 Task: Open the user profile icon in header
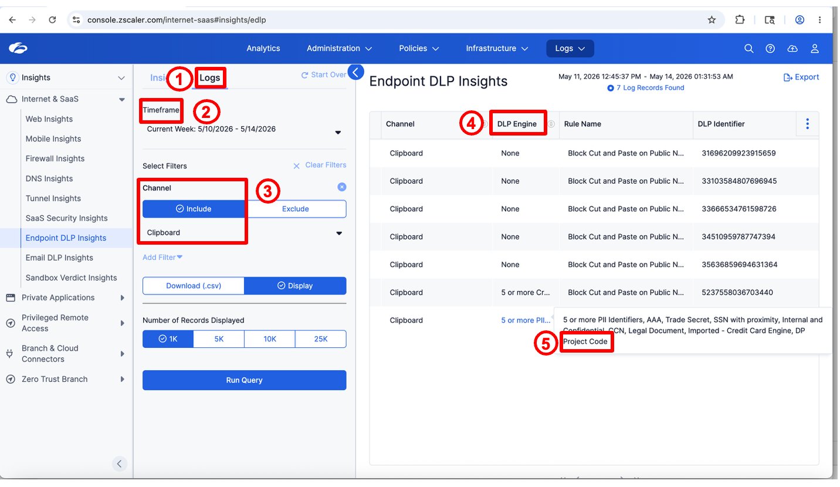tap(814, 49)
